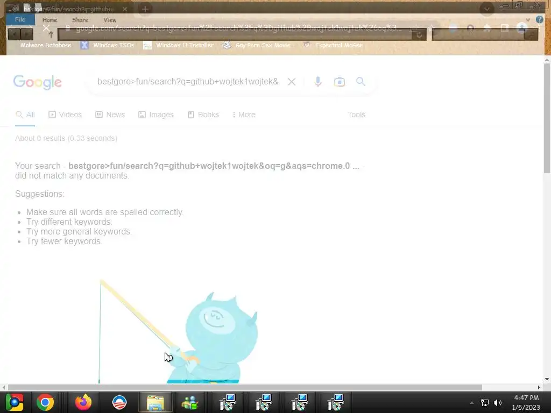551x413 pixels.
Task: Expand the More search categories menu
Action: point(244,115)
